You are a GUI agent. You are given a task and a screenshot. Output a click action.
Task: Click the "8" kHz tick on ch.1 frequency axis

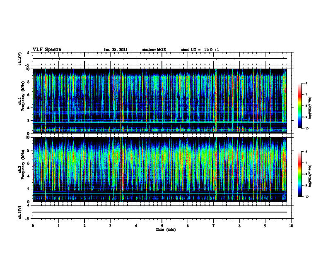pos(29,82)
